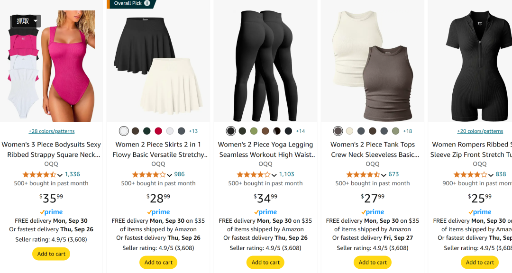Show the +18 more tank top colors
This screenshot has height=273, width=512.
(407, 131)
